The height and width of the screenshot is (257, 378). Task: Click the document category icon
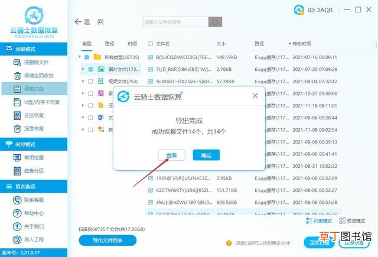(101, 118)
